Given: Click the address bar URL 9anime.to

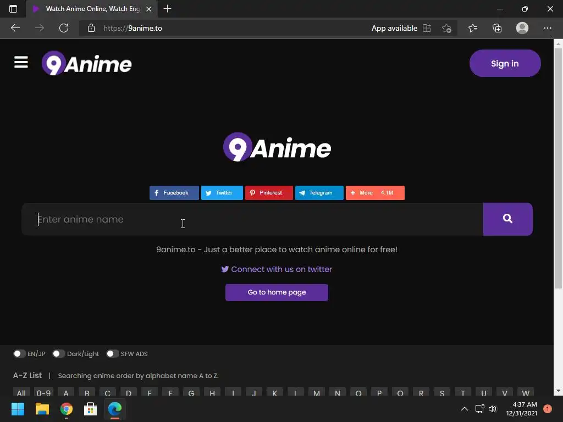Looking at the screenshot, I should pyautogui.click(x=133, y=28).
